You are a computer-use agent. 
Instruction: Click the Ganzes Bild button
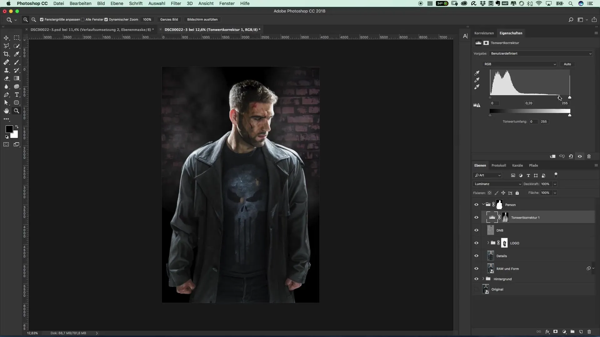pos(169,19)
